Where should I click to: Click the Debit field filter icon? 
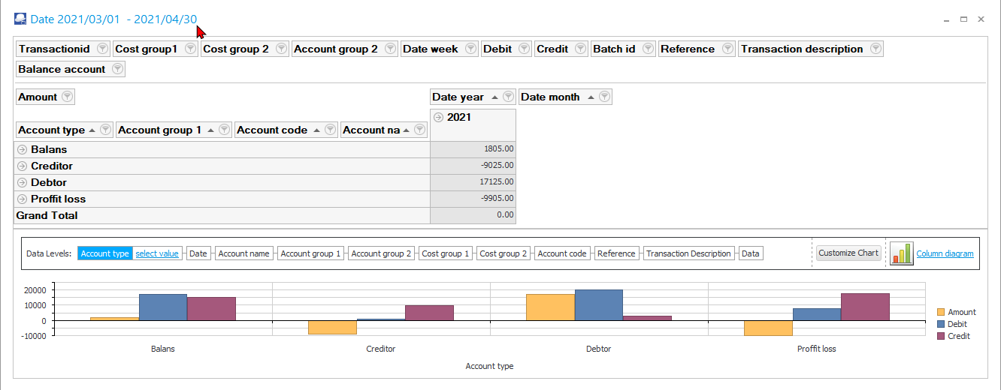(524, 49)
